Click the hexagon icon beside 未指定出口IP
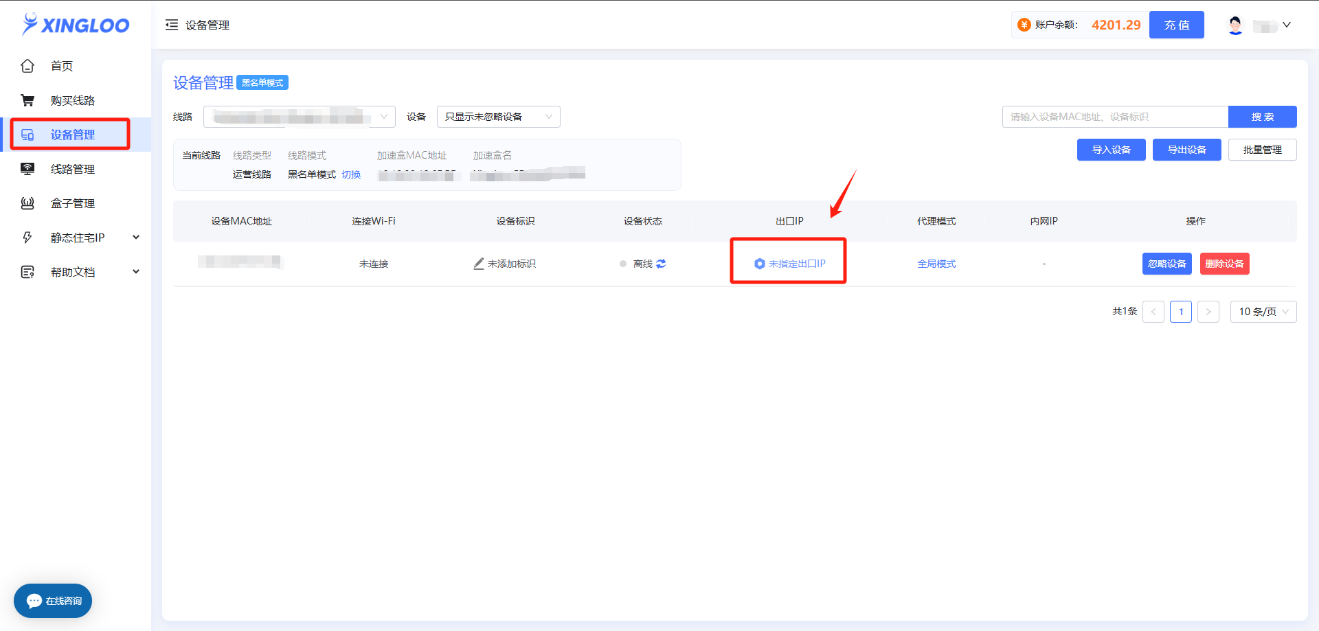Screen dimensions: 1319x631 [x=759, y=264]
